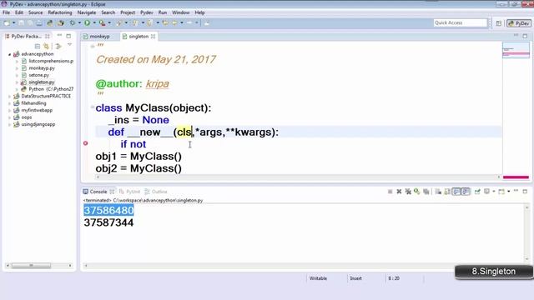Click the green magnifier icon in Console toolbar
This screenshot has height=300, width=534.
(x=417, y=192)
